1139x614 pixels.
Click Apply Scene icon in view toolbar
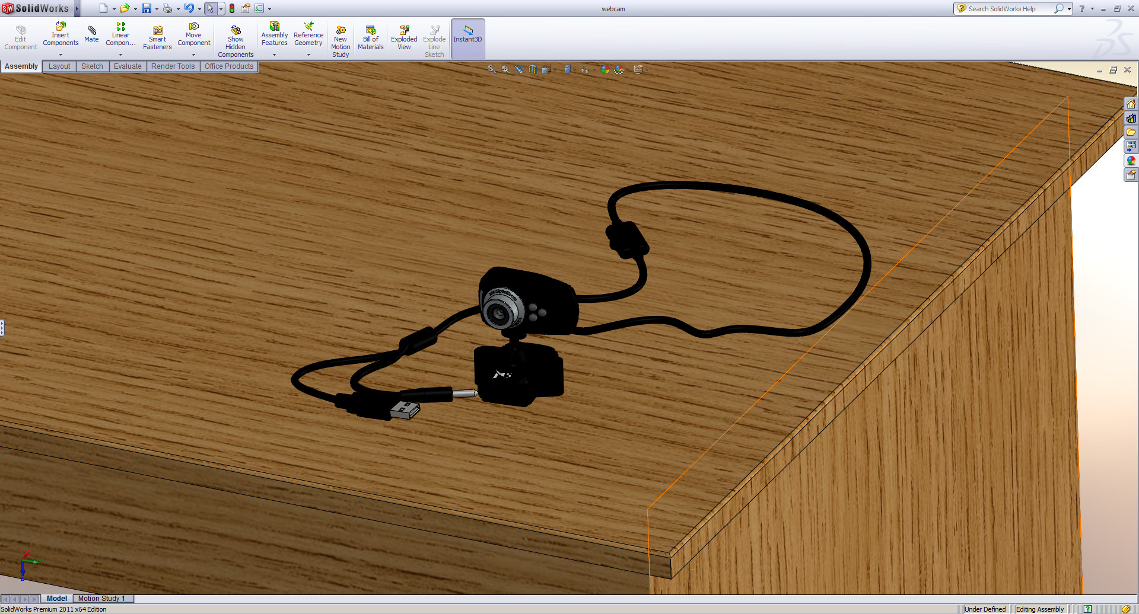[619, 69]
